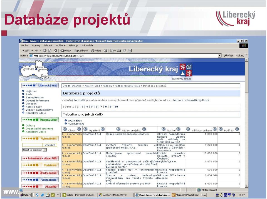
Task: Click the left sort arrow of Opatření column
Action: point(85,129)
